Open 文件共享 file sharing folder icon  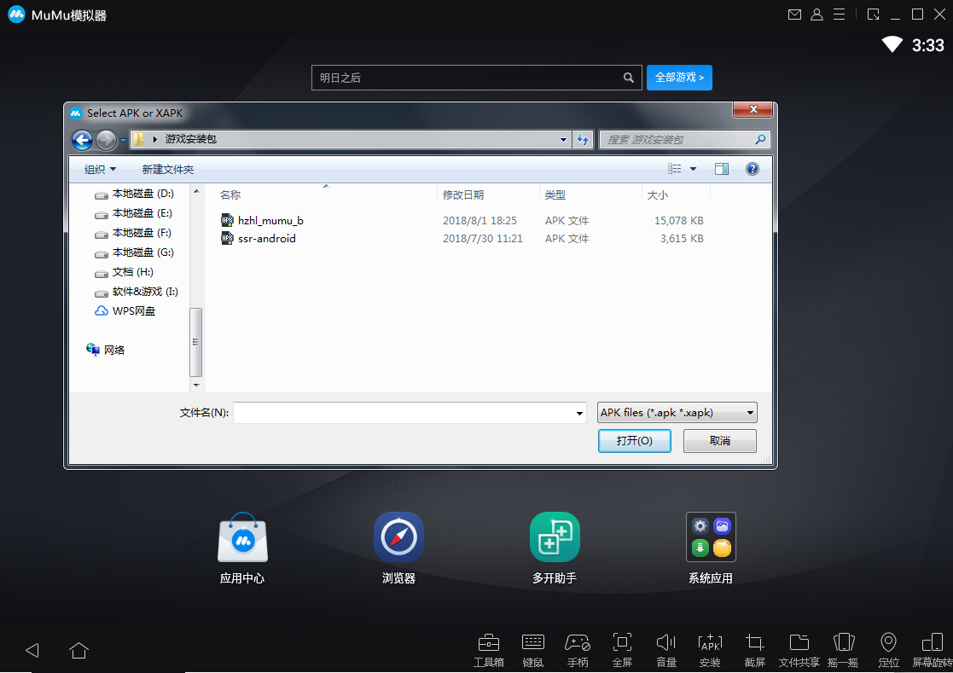pyautogui.click(x=799, y=643)
